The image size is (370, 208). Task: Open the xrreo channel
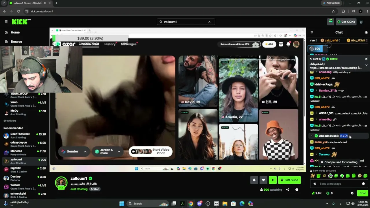point(25,104)
